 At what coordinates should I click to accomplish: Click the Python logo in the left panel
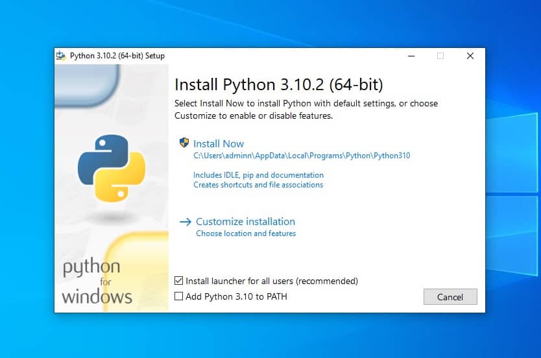click(x=112, y=168)
